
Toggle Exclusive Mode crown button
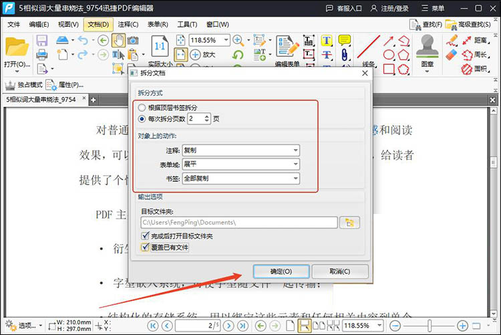(x=23, y=85)
